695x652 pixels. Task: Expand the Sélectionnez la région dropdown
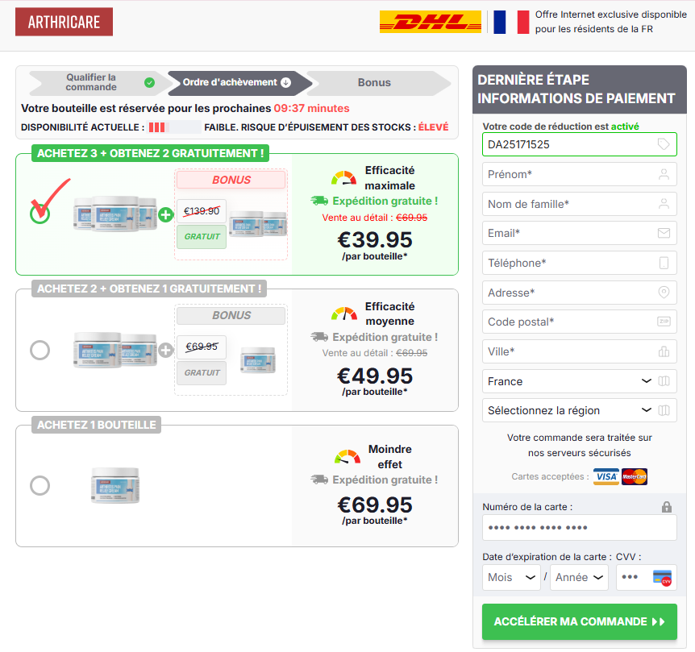coord(579,410)
